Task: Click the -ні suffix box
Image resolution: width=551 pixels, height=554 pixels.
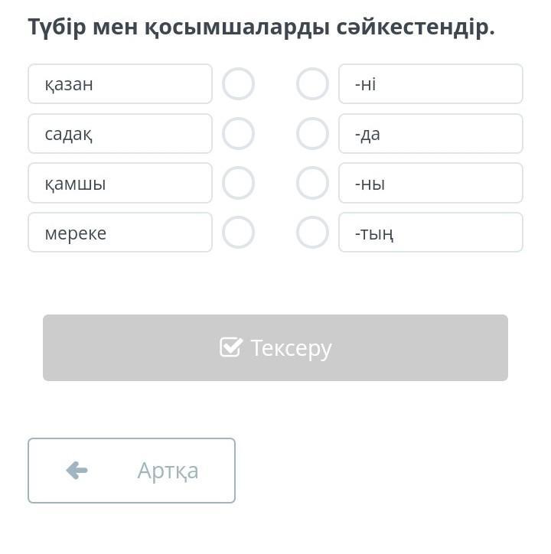Action: tap(431, 83)
